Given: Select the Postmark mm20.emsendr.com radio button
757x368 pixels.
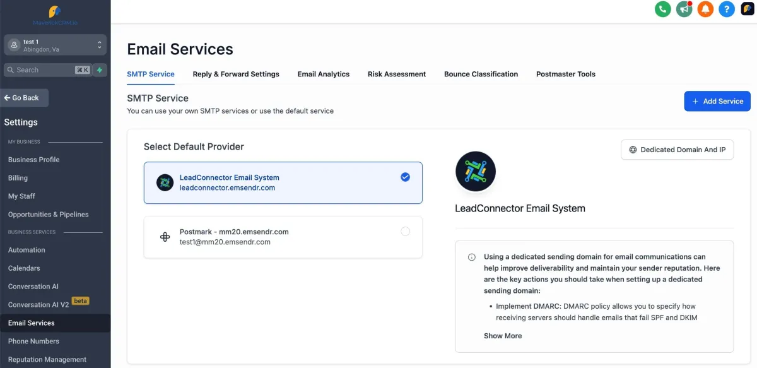Looking at the screenshot, I should click(x=405, y=232).
